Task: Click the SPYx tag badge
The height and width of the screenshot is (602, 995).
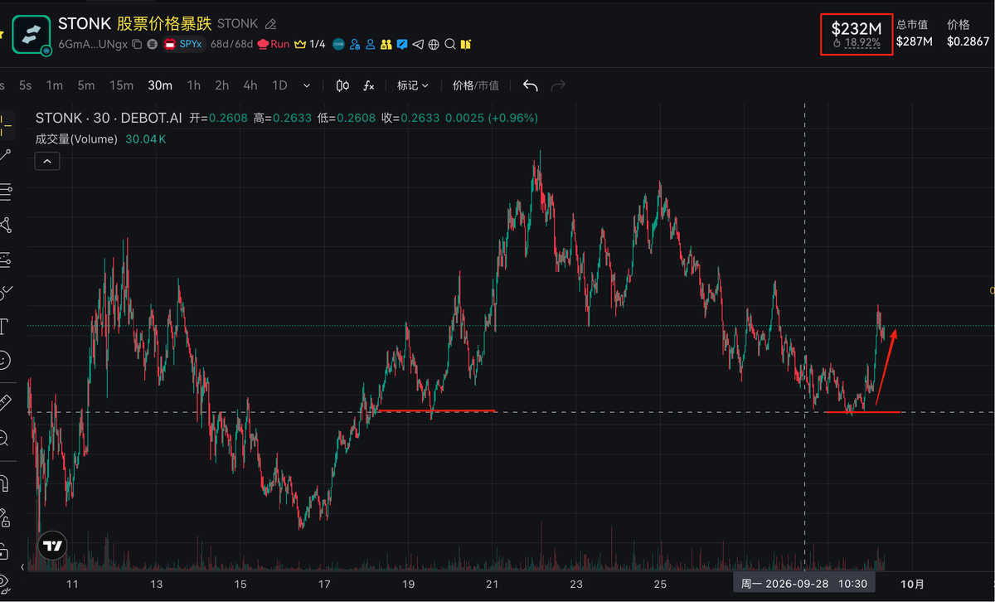Action: (x=184, y=44)
